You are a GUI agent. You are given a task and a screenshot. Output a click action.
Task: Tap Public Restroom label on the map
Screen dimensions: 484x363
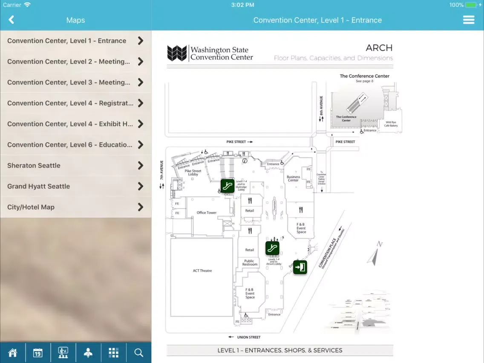pyautogui.click(x=250, y=263)
